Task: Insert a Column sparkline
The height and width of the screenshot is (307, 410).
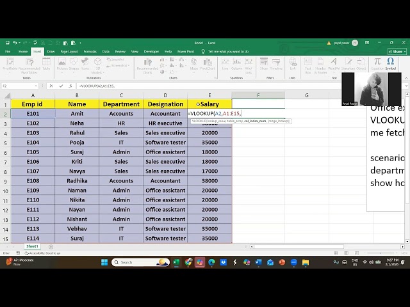Action: point(236,64)
